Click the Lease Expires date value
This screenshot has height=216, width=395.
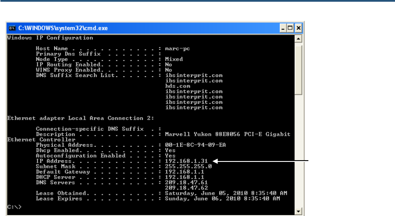tap(223, 199)
